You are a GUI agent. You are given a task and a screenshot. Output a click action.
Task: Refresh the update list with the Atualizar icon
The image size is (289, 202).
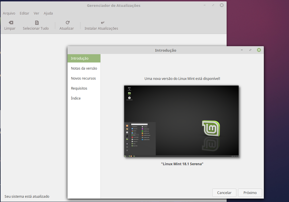click(x=67, y=25)
